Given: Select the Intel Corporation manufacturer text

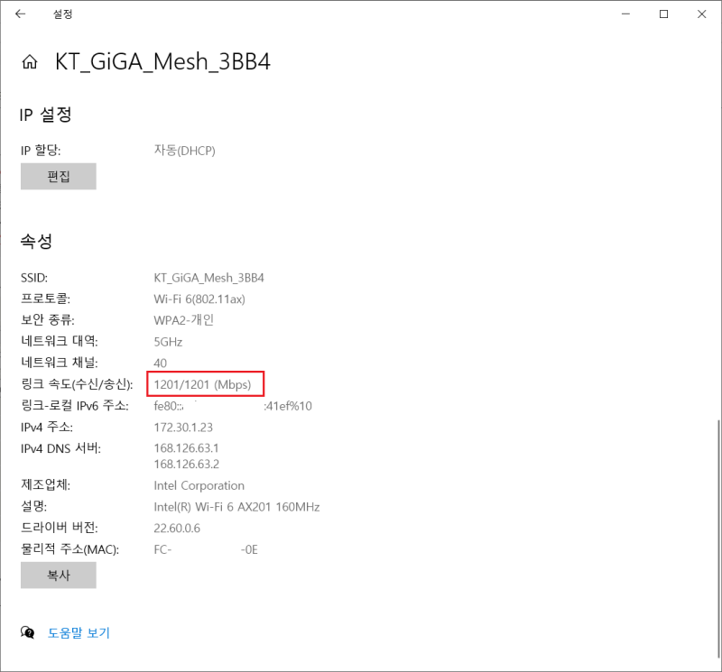Looking at the screenshot, I should pyautogui.click(x=199, y=485).
